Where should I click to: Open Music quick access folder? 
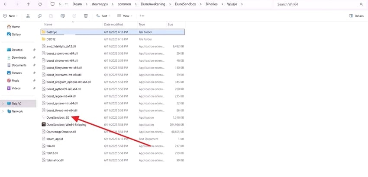click(13, 81)
